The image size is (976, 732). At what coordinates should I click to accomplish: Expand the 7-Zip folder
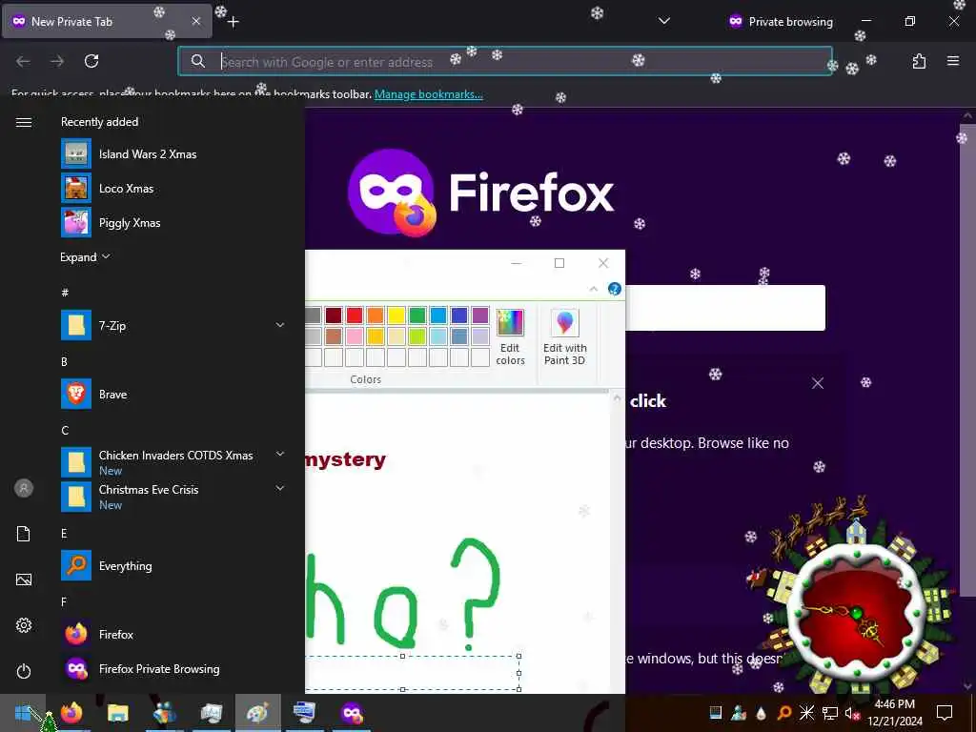click(x=280, y=325)
